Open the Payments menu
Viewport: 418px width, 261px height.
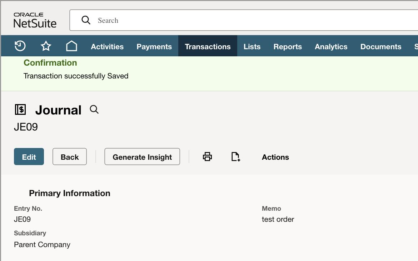point(154,47)
